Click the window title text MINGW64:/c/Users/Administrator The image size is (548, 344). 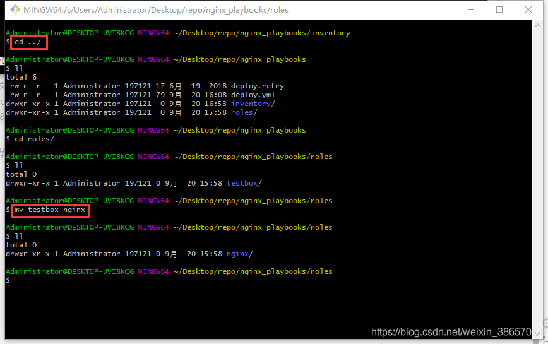pos(156,9)
